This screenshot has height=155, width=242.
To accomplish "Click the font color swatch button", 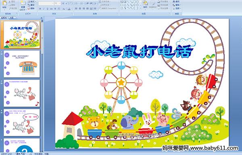I will [69, 9].
